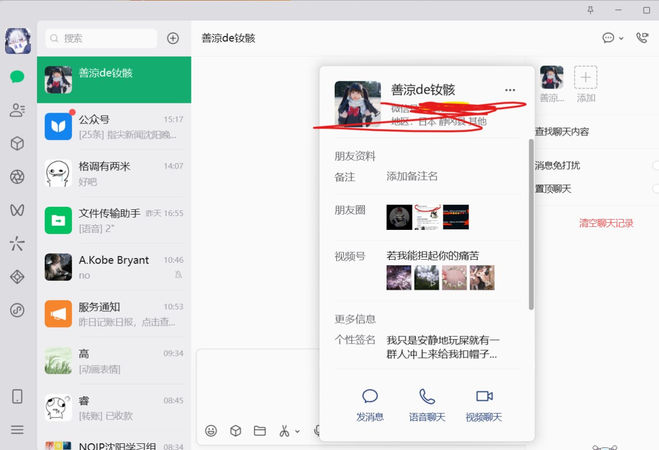Click the 消息免打扰 label in right panel
Viewport: 659px width, 450px height.
point(558,165)
